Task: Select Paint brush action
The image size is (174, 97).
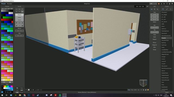Action: coord(19,20)
